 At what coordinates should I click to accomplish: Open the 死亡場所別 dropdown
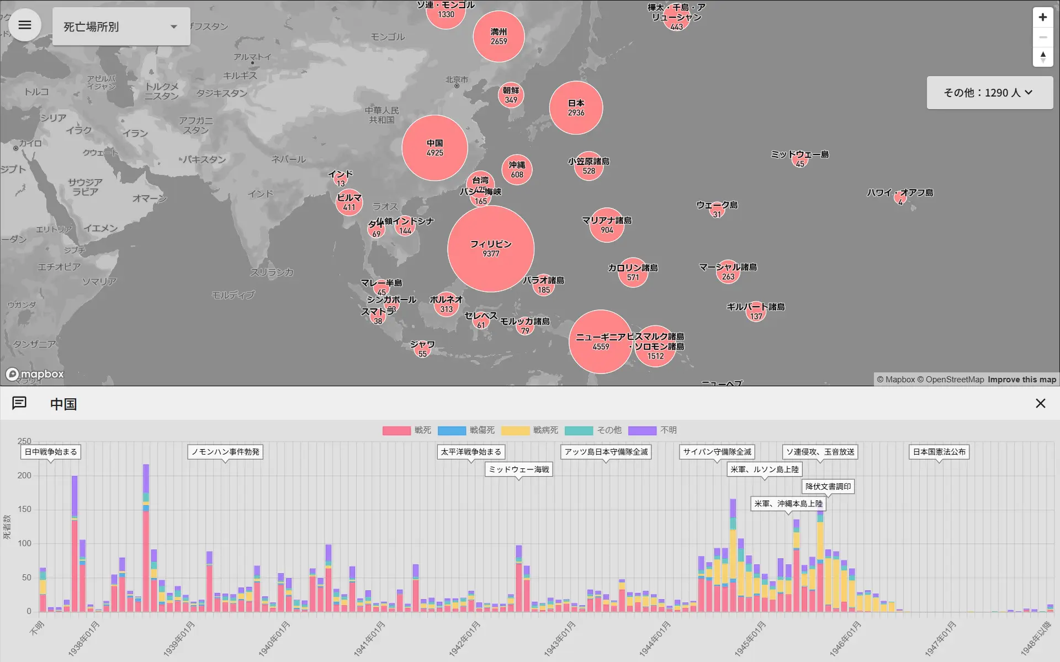point(121,26)
